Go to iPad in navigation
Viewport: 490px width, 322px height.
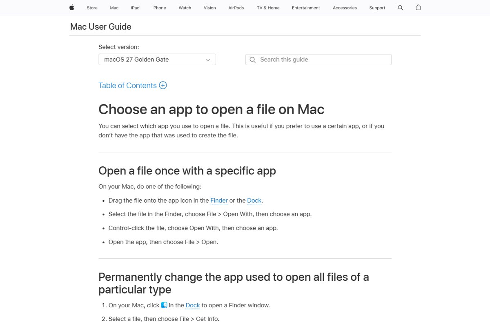pyautogui.click(x=135, y=8)
